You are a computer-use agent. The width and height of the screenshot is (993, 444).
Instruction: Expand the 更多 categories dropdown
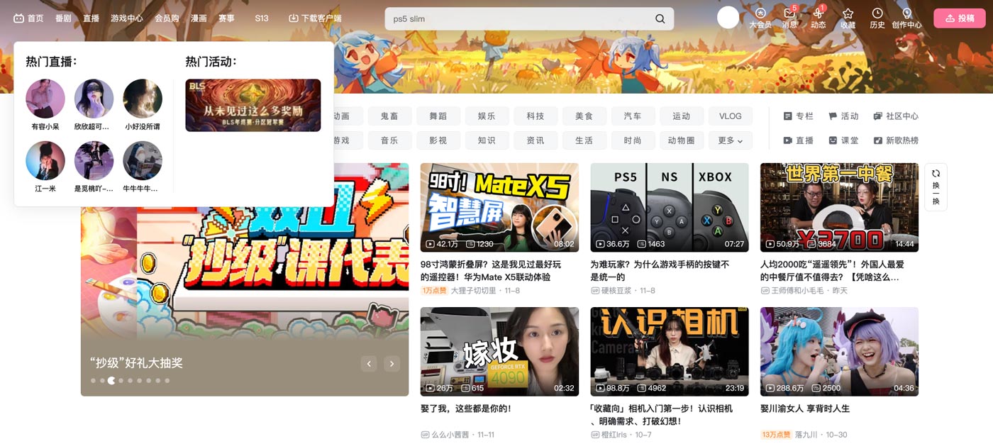731,140
